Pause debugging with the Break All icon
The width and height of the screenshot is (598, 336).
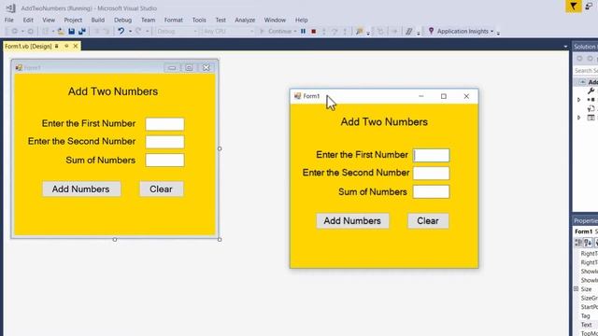click(303, 31)
